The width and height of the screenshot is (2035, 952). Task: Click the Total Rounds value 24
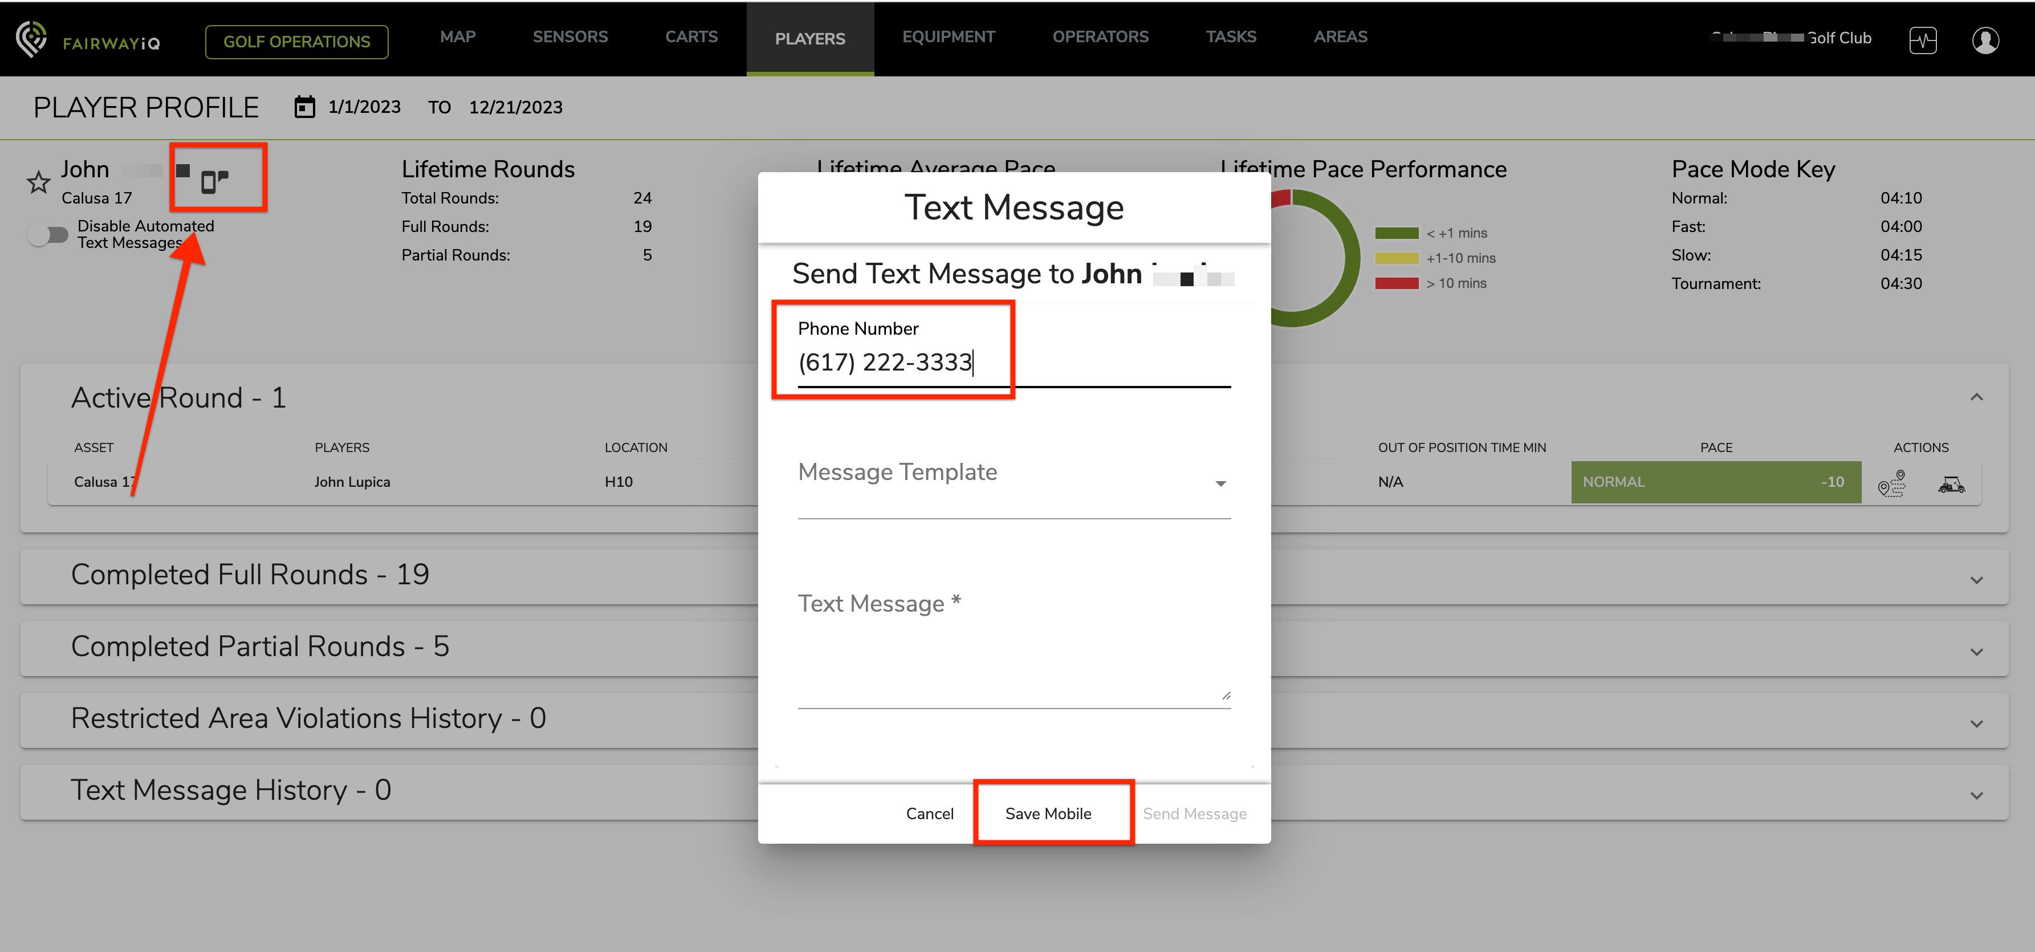coord(642,198)
